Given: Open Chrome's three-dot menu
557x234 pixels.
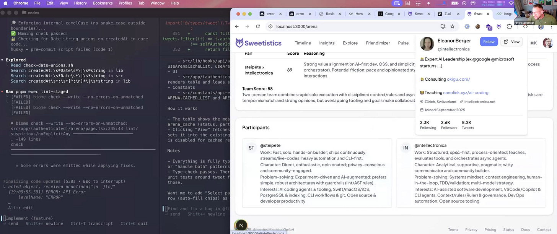Looking at the screenshot, I should point(551,26).
